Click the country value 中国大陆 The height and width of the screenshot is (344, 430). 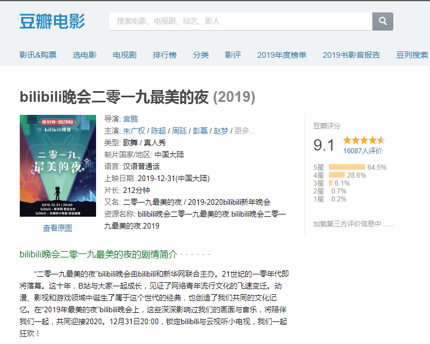(169, 154)
